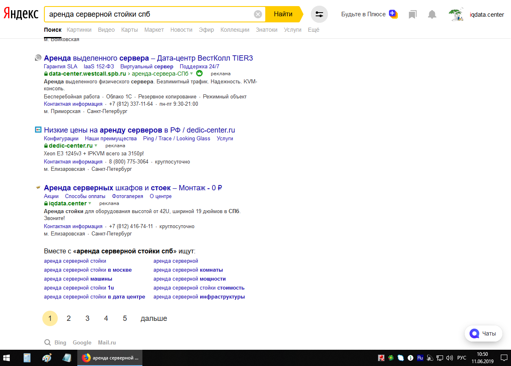Open Контактная информация for the dedic-center.ru result

[73, 161]
